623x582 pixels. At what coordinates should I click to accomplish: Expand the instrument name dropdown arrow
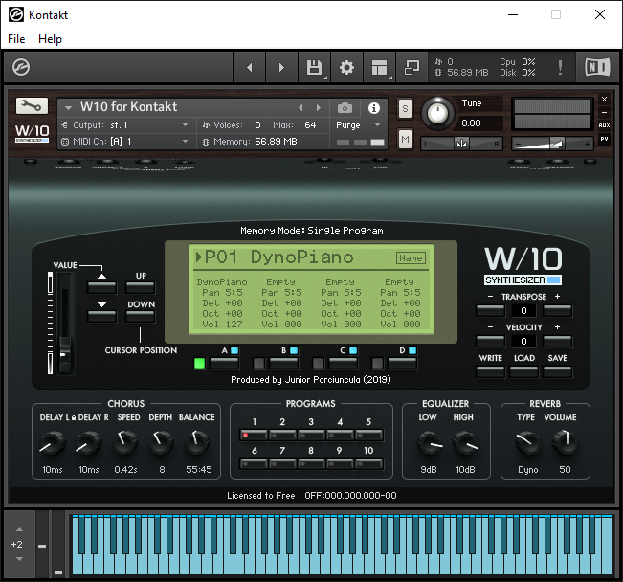point(68,108)
